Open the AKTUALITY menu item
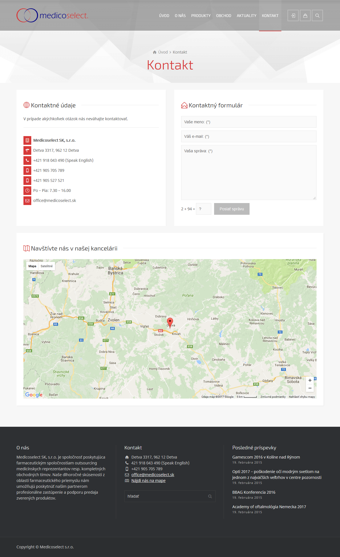 [x=246, y=16]
